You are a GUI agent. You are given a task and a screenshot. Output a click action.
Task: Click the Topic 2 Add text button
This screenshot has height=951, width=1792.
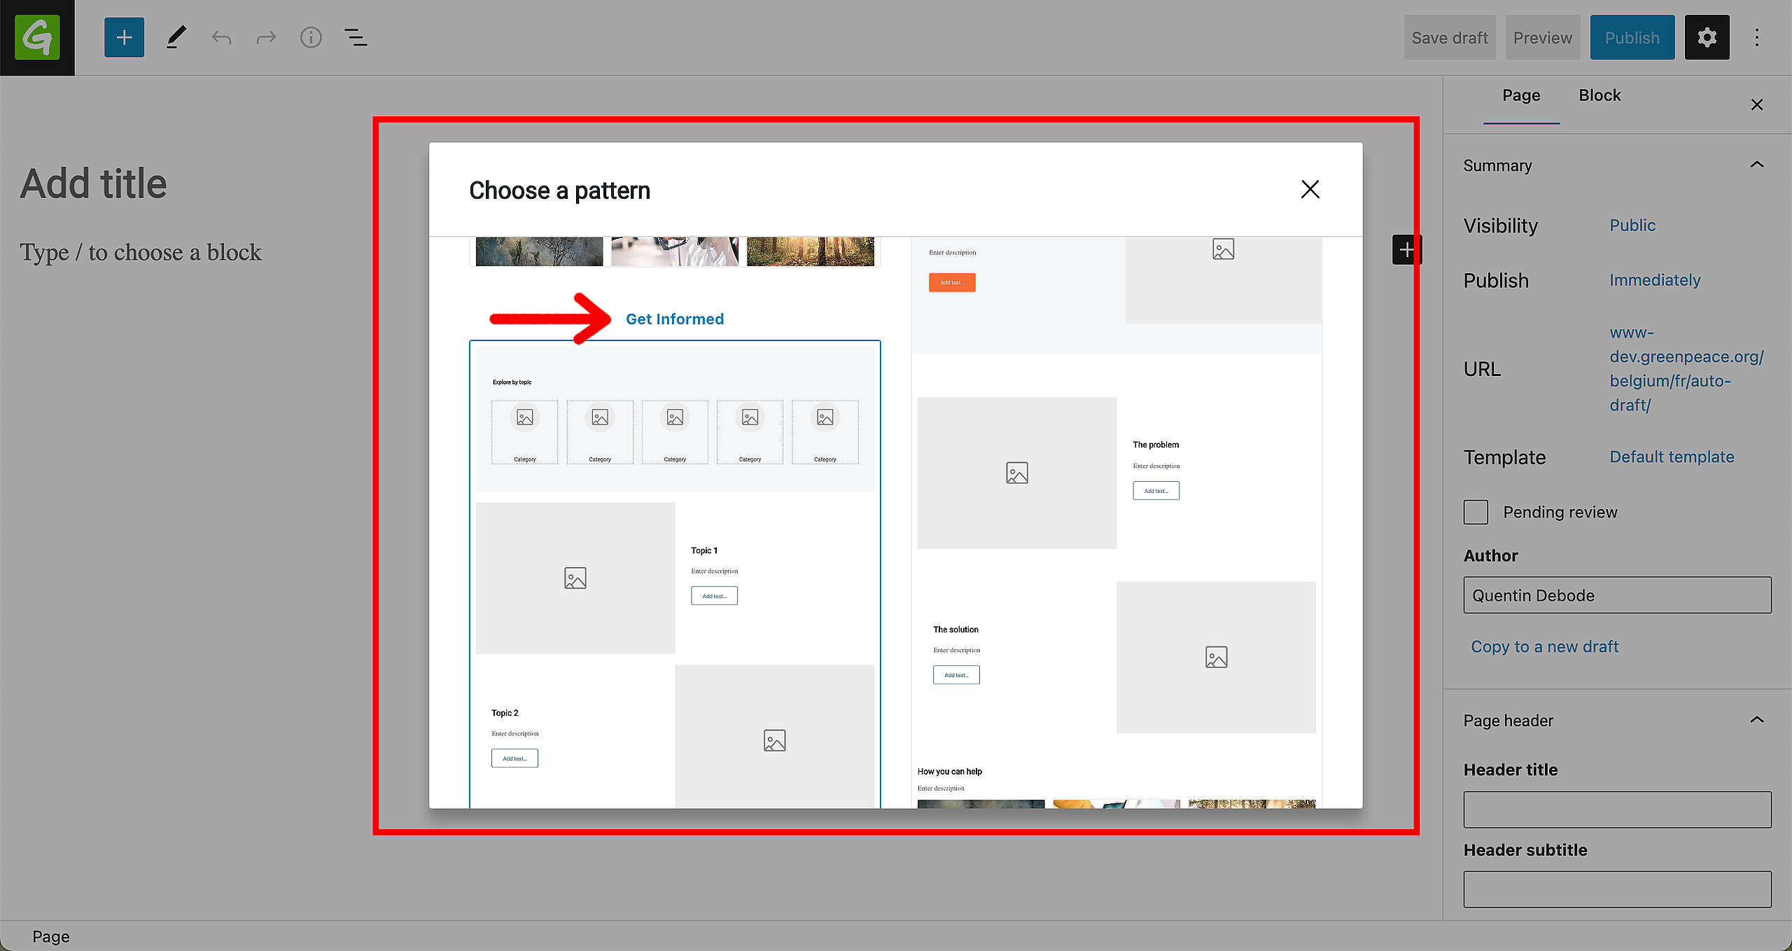[514, 758]
